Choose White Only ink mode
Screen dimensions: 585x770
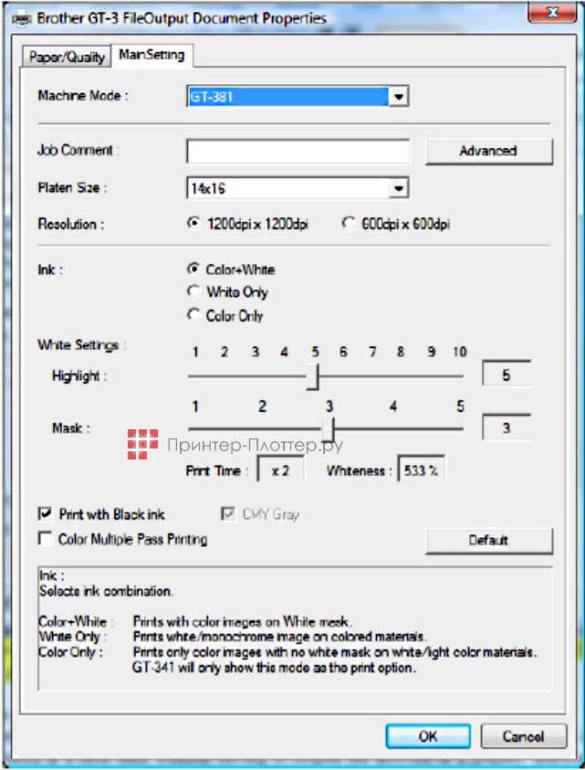193,292
